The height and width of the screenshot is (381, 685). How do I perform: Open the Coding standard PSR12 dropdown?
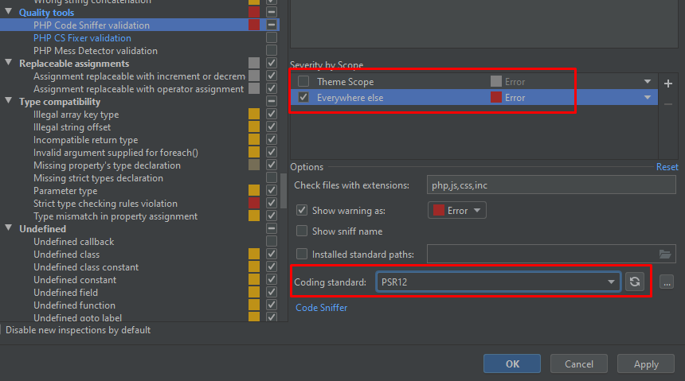pyautogui.click(x=498, y=282)
